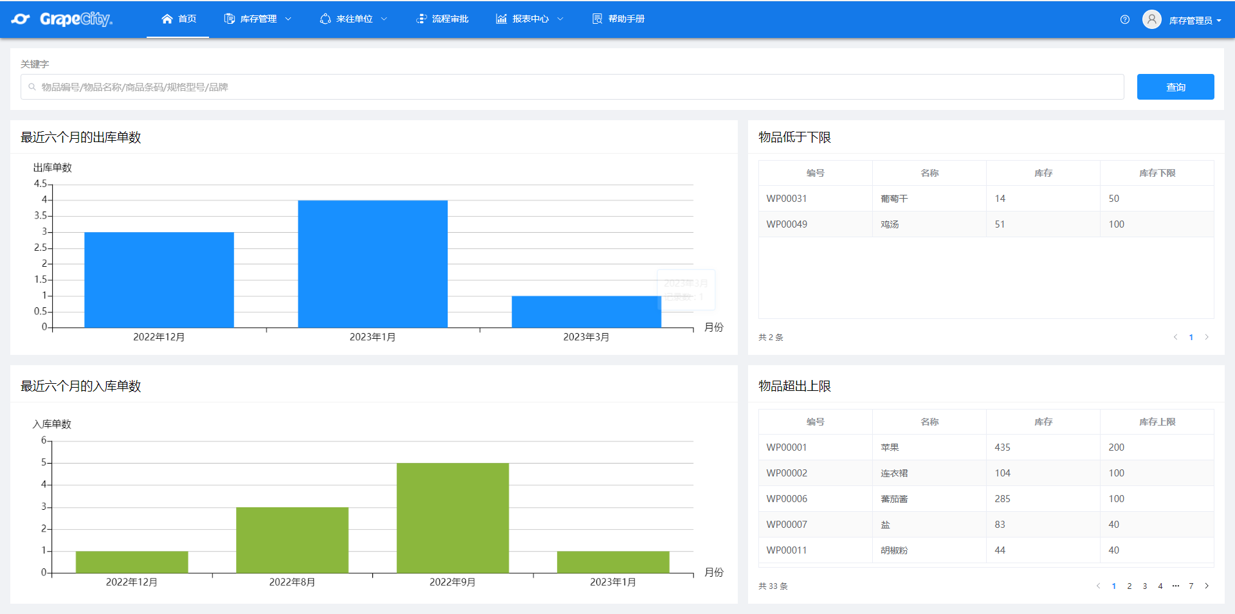Click the 来往单位 partner icon
The width and height of the screenshot is (1235, 614).
325,19
